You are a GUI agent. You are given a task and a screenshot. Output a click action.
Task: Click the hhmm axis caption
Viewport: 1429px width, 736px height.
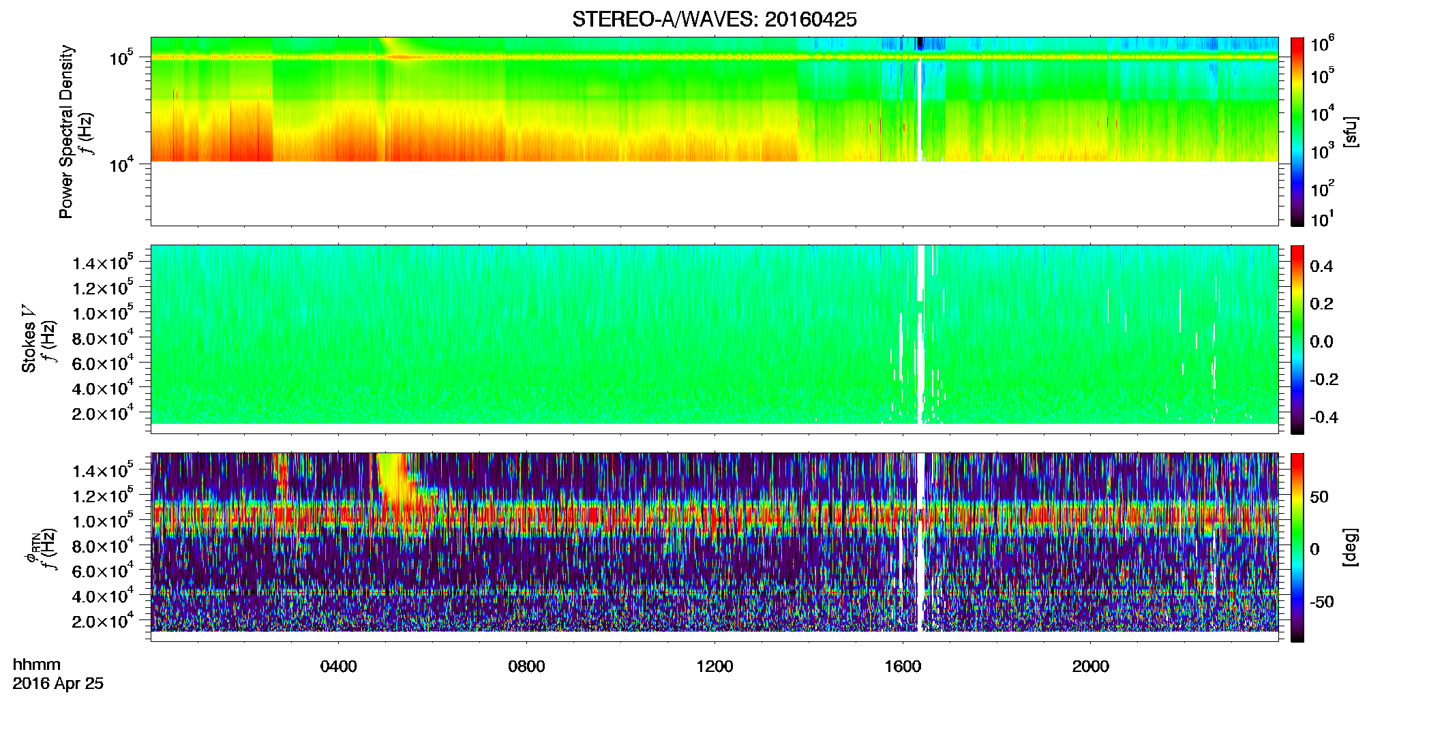(37, 665)
